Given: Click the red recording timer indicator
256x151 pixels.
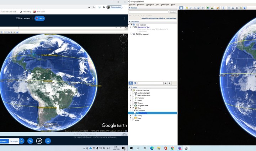Looking at the screenshot, I should 39,18.
